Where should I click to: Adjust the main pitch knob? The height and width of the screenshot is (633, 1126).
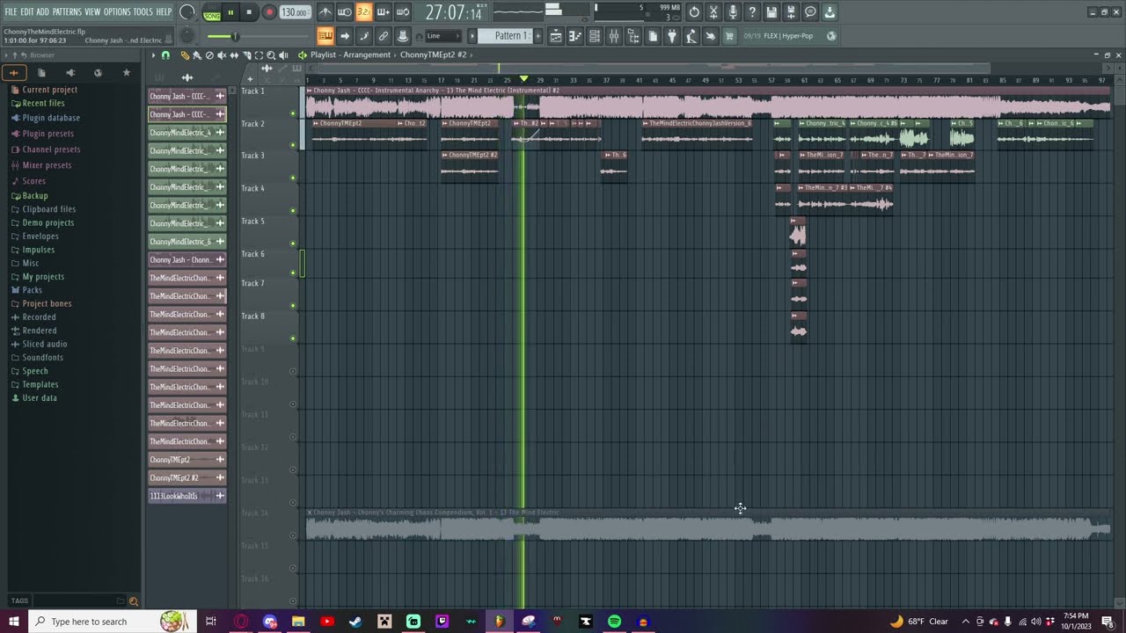187,36
